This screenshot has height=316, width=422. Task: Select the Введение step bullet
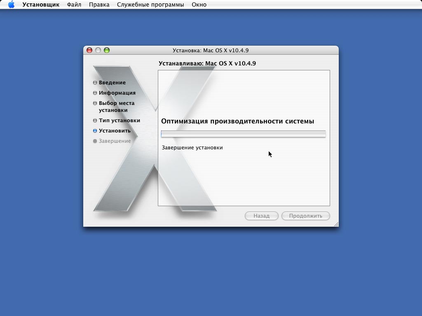pyautogui.click(x=95, y=82)
